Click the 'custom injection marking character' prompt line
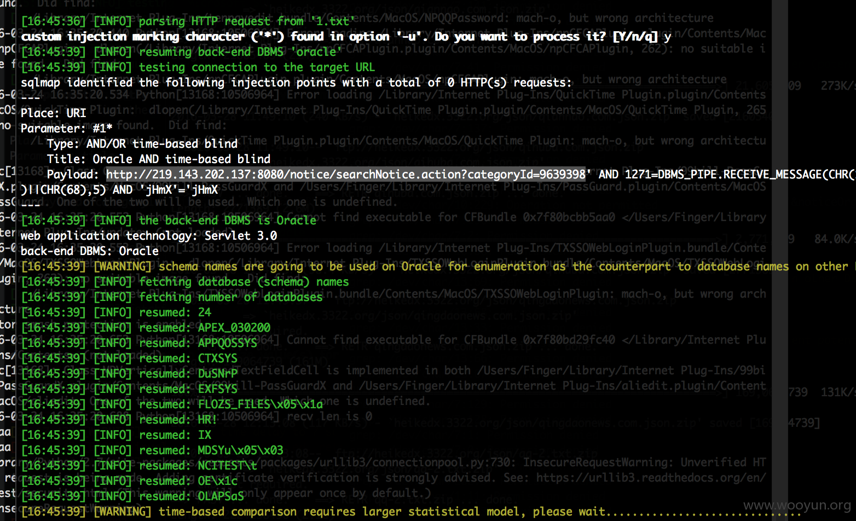Screen dimensions: 856x521 point(346,36)
